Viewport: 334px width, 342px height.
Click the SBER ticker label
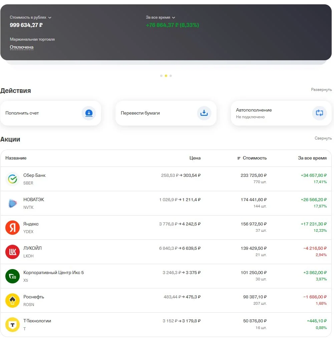28,183
